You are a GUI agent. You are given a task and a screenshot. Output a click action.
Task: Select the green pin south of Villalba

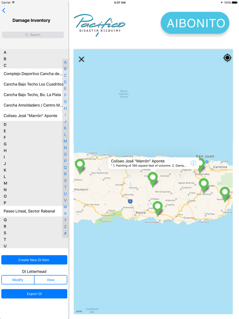(x=158, y=209)
